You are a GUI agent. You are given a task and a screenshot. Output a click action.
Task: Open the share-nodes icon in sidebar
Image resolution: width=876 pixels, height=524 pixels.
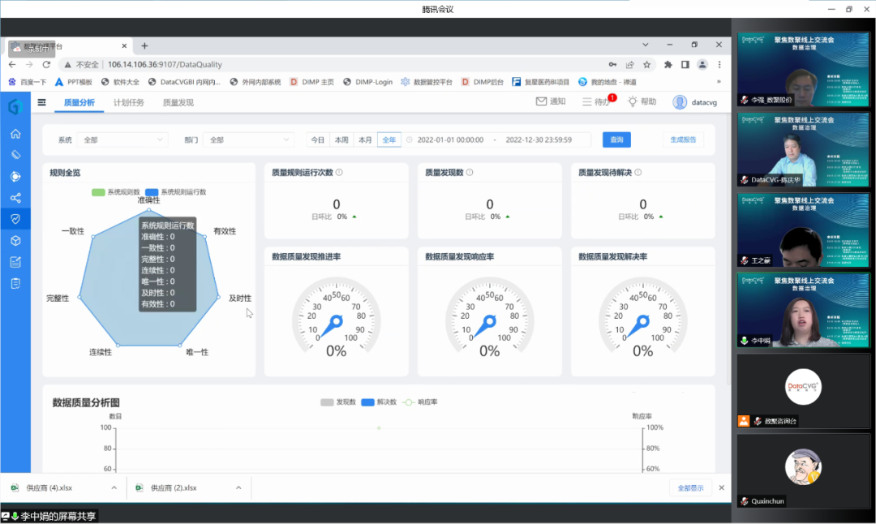point(15,198)
